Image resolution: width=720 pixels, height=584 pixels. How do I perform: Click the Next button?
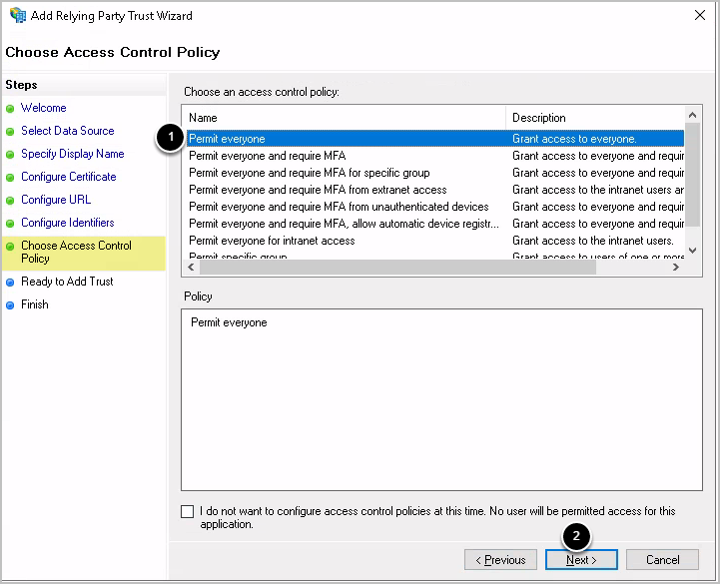point(581,560)
